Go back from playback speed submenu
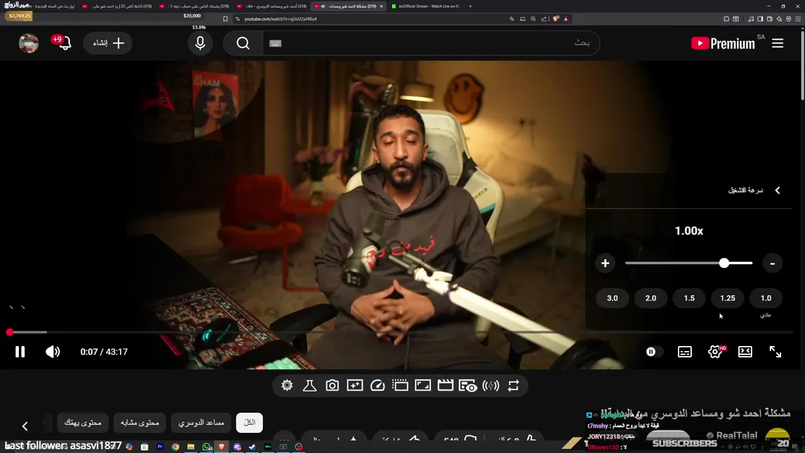The width and height of the screenshot is (805, 453). [777, 190]
